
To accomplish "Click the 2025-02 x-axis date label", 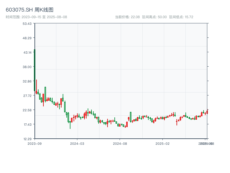I will tap(163, 143).
